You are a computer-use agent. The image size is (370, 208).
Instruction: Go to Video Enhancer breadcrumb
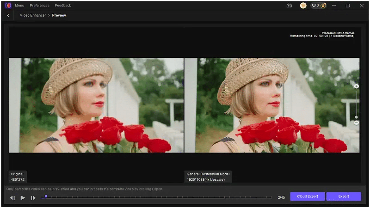(x=32, y=15)
